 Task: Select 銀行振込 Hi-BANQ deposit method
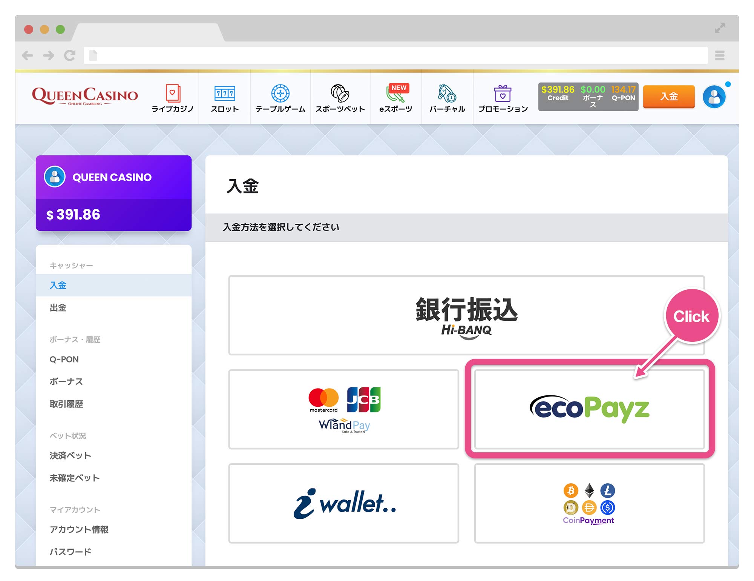(467, 315)
